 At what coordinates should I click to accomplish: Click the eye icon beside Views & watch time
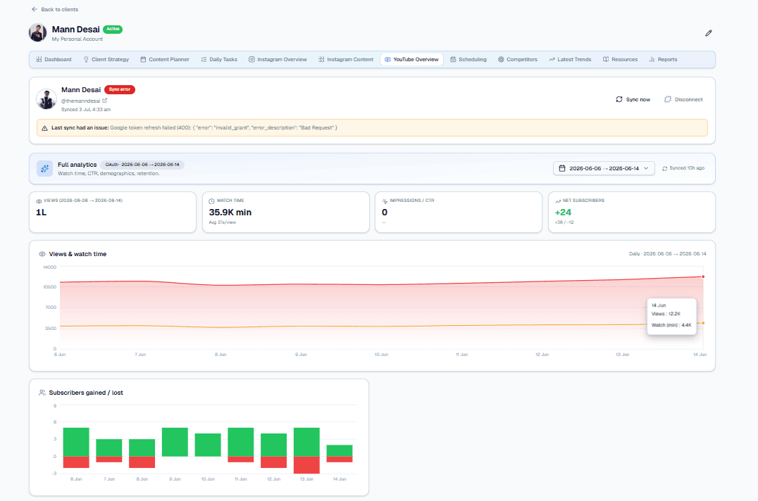[42, 254]
